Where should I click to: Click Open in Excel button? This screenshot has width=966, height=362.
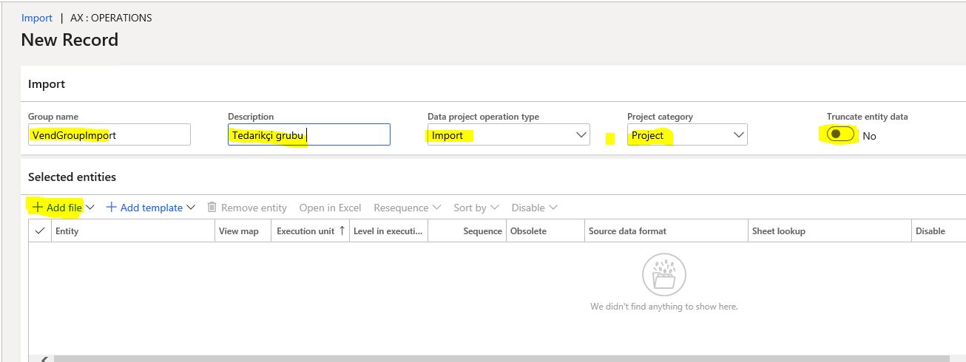[x=330, y=208]
